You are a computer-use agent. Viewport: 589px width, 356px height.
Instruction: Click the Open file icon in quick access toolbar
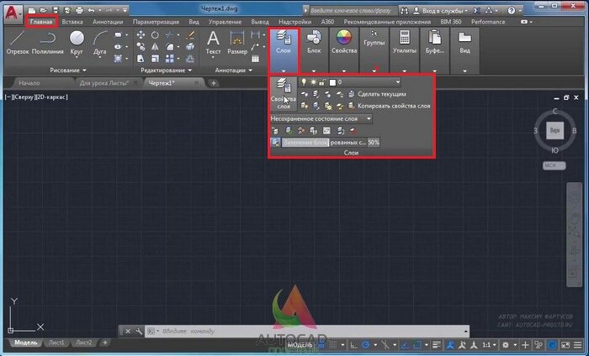point(44,10)
